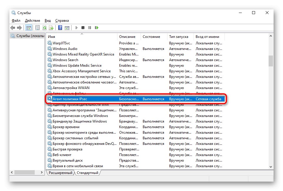
Task: Select Брокер фонового обнаружения DevQ... row
Action: click(x=136, y=144)
